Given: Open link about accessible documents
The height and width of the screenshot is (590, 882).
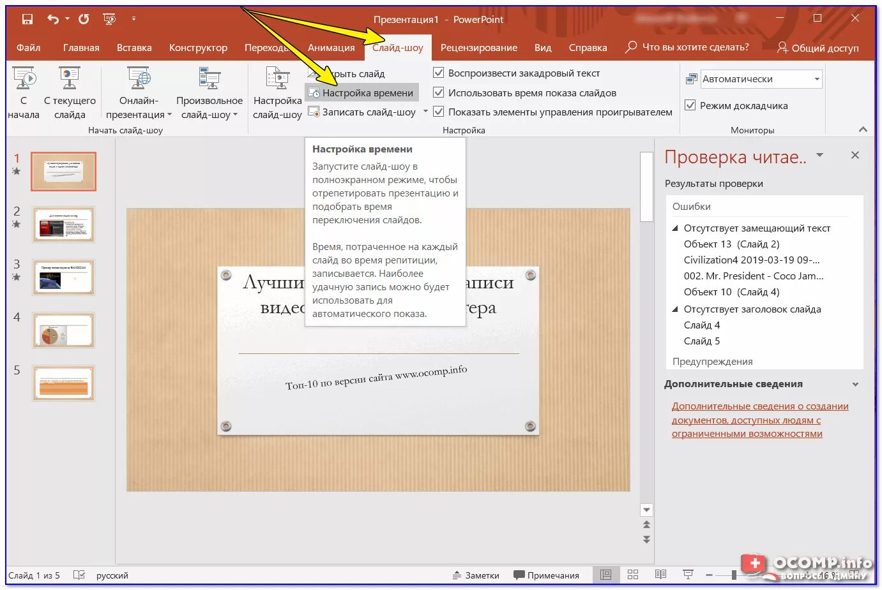Looking at the screenshot, I should tap(760, 420).
